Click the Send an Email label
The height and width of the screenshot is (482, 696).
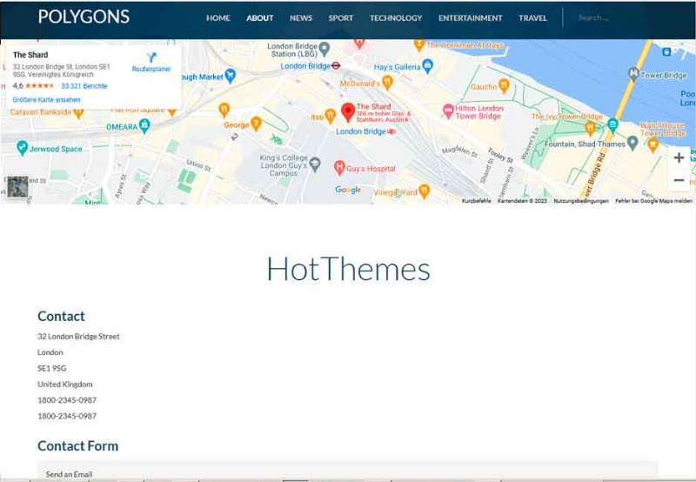69,474
